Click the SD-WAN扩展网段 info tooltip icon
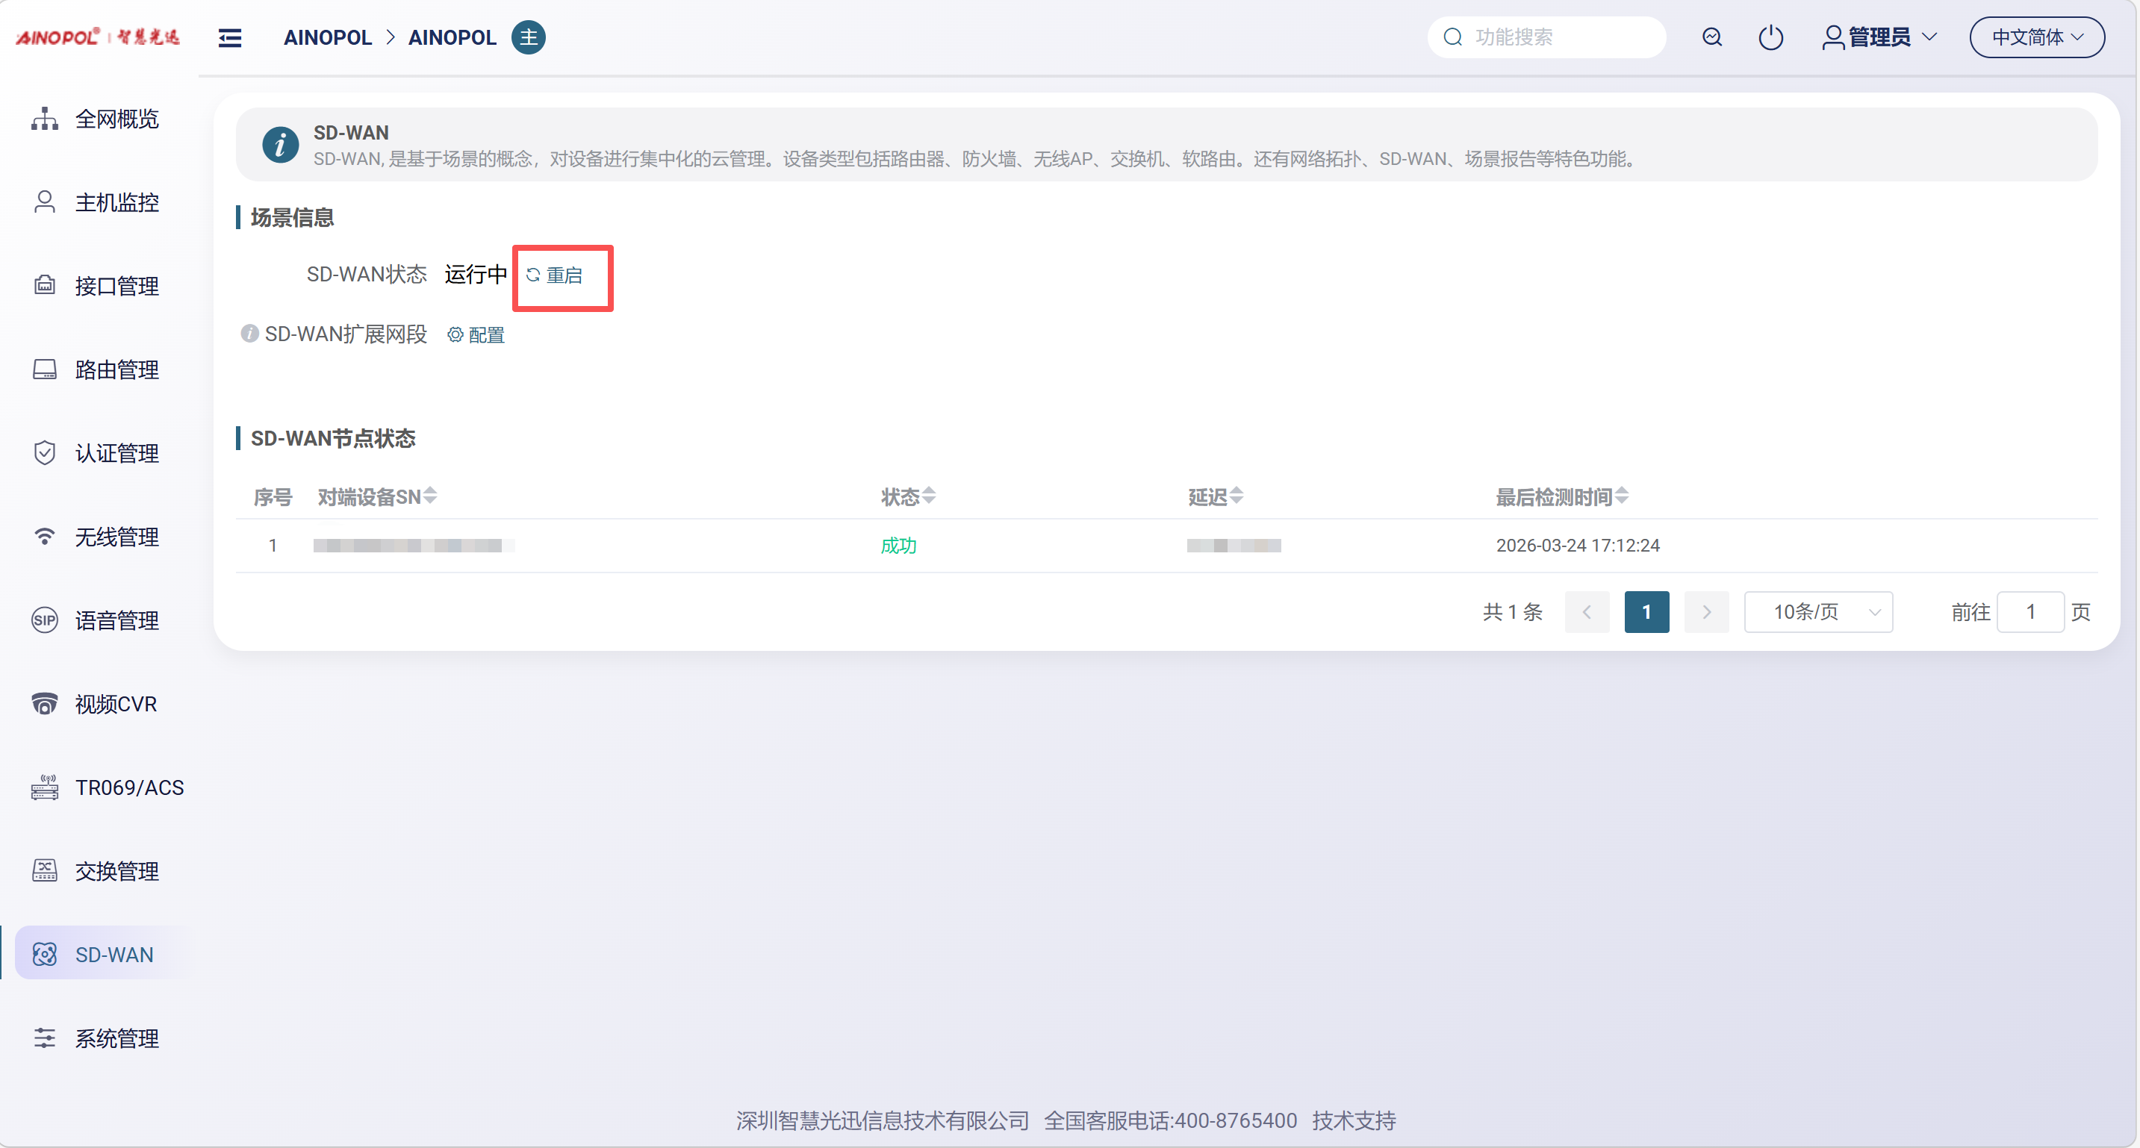The height and width of the screenshot is (1148, 2140). tap(249, 334)
